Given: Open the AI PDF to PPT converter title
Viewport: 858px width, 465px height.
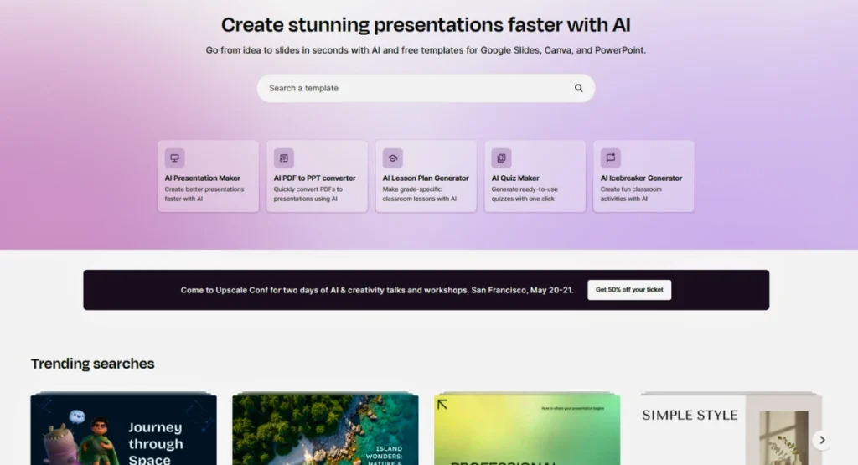Looking at the screenshot, I should pyautogui.click(x=315, y=178).
